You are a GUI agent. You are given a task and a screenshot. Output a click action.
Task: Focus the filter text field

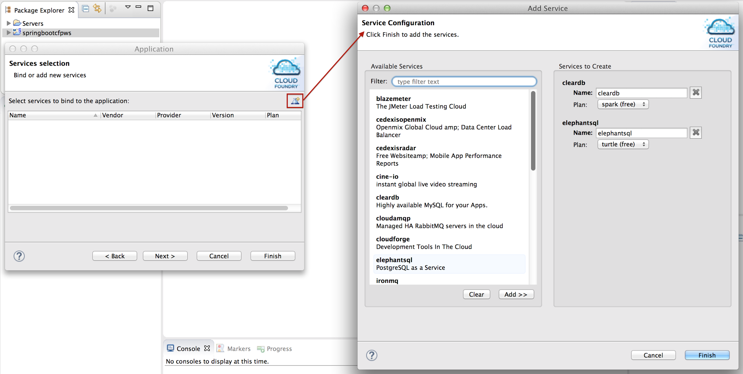coord(464,81)
